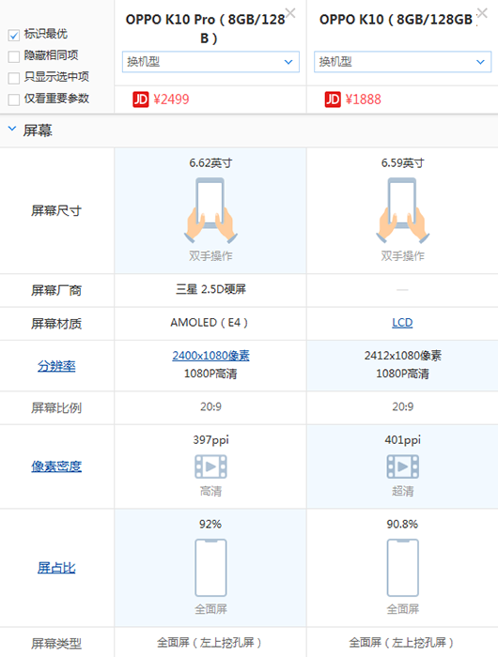This screenshot has height=657, width=498.
Task: Click JD logo beside ¥1888 price
Action: (333, 99)
